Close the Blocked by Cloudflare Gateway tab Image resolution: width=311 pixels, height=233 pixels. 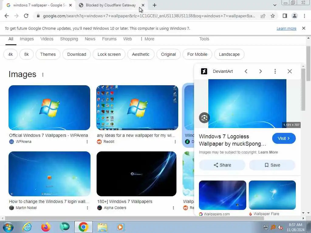(x=143, y=5)
